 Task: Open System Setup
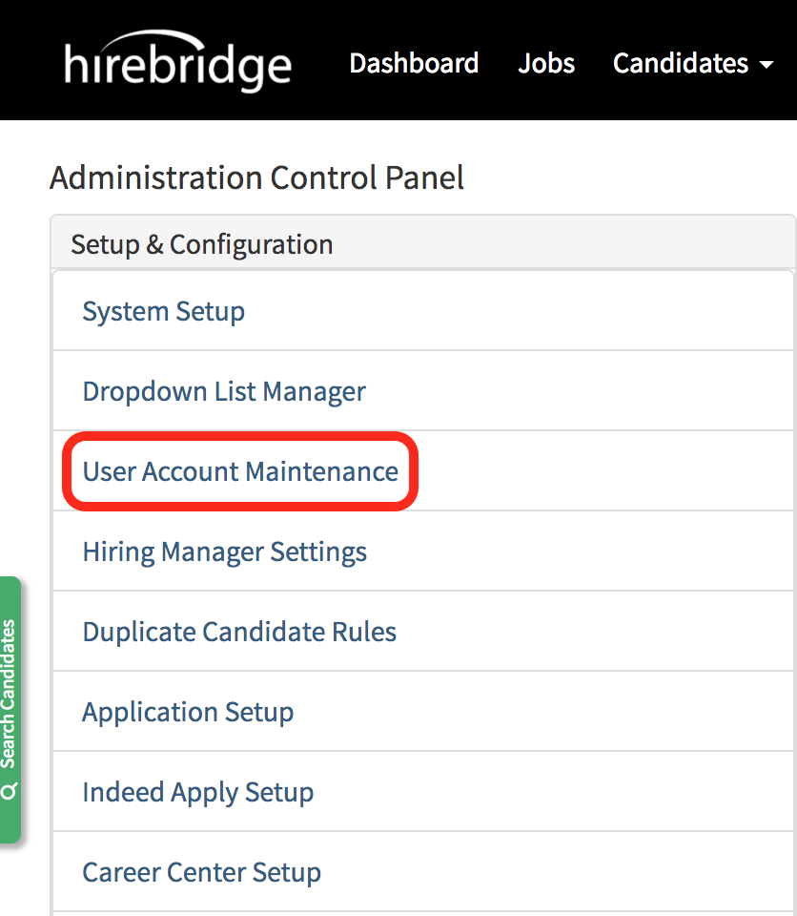coord(164,311)
